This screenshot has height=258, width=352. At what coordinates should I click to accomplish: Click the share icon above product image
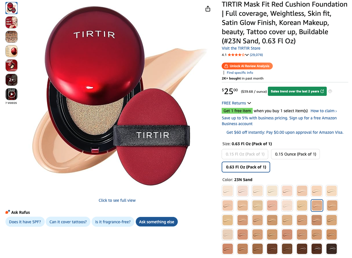pyautogui.click(x=208, y=9)
